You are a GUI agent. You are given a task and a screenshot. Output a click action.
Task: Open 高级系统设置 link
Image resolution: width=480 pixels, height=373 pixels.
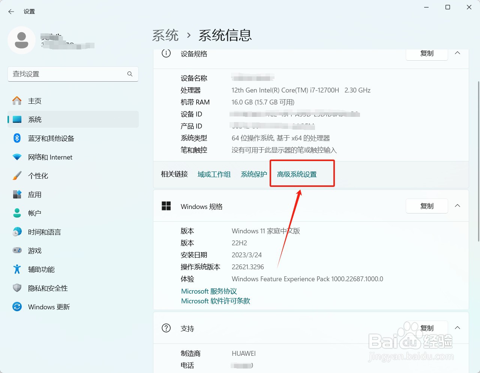tap(297, 174)
